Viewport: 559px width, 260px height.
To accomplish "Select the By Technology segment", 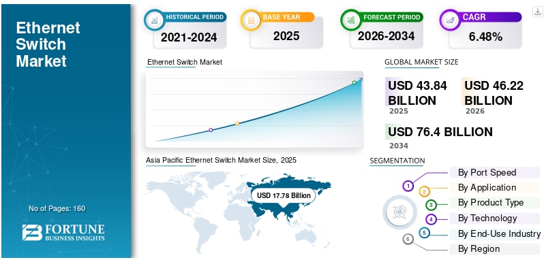I will pyautogui.click(x=494, y=218).
